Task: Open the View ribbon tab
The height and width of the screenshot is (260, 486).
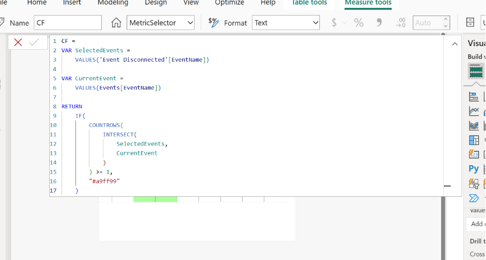Action: tap(191, 3)
